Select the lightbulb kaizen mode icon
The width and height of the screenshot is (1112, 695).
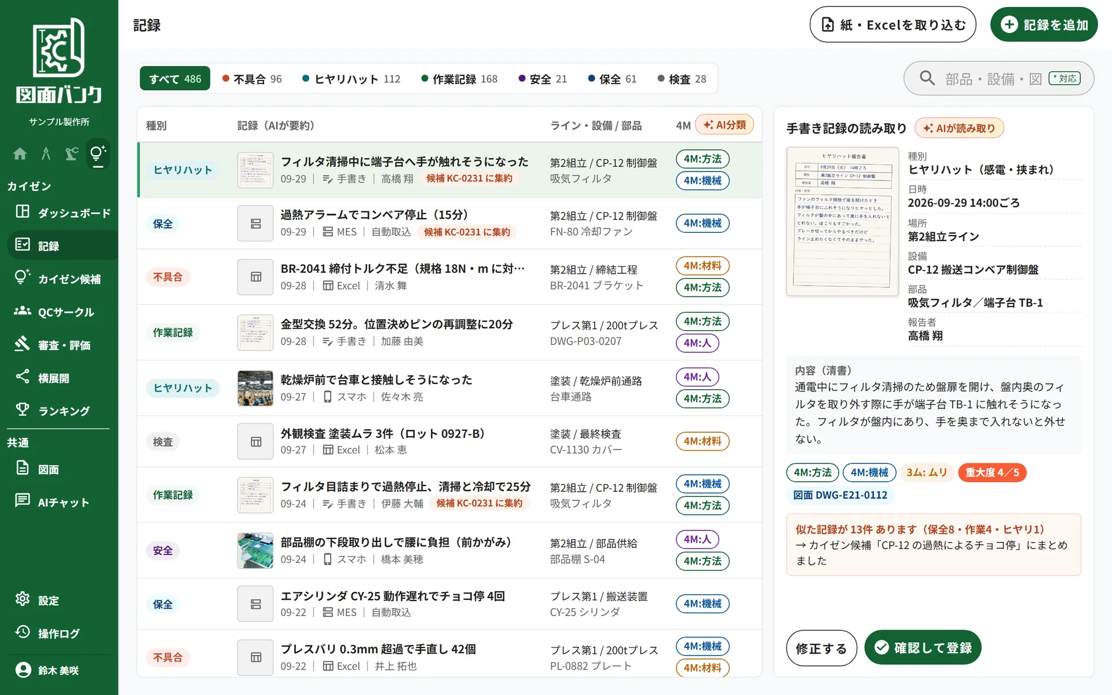tap(97, 154)
